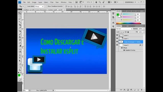Select the 3D Rotate tool
This screenshot has height=92, width=163.
20,67
